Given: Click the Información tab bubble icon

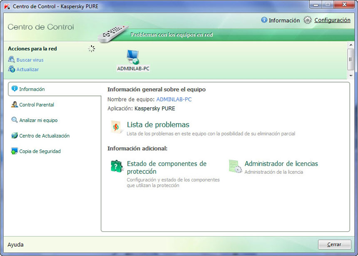Looking at the screenshot, I should (15, 88).
